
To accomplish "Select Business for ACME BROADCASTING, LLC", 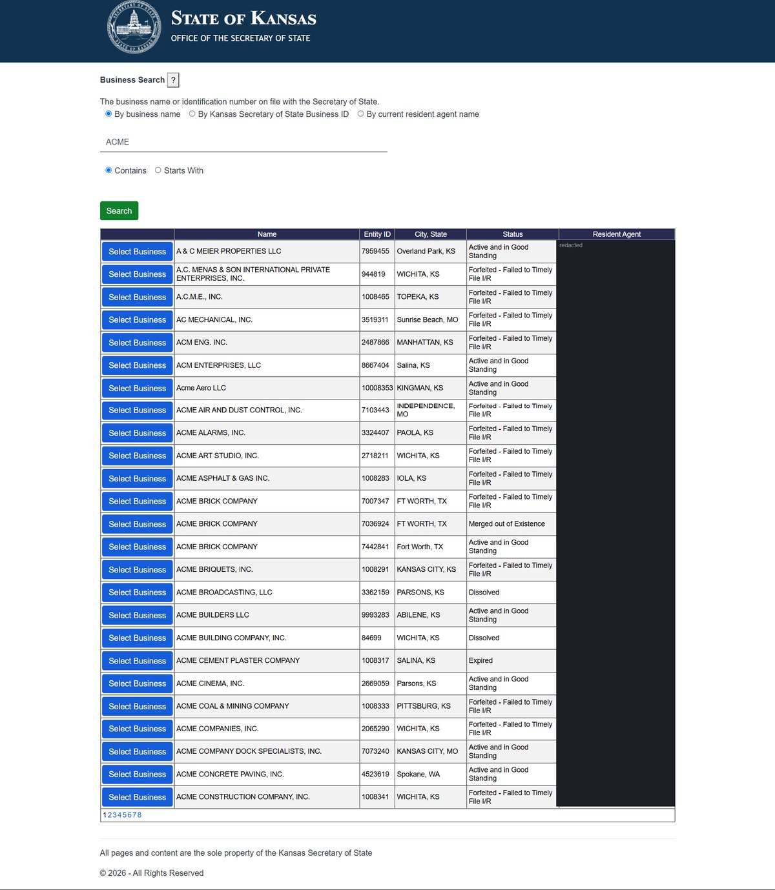I will (x=137, y=592).
